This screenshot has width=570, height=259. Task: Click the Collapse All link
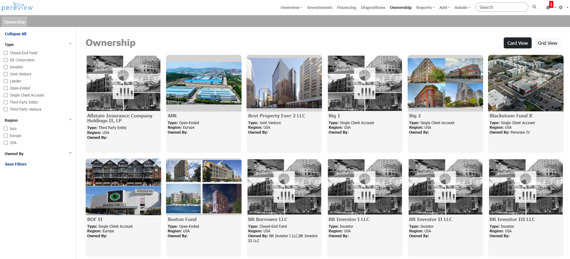click(16, 34)
